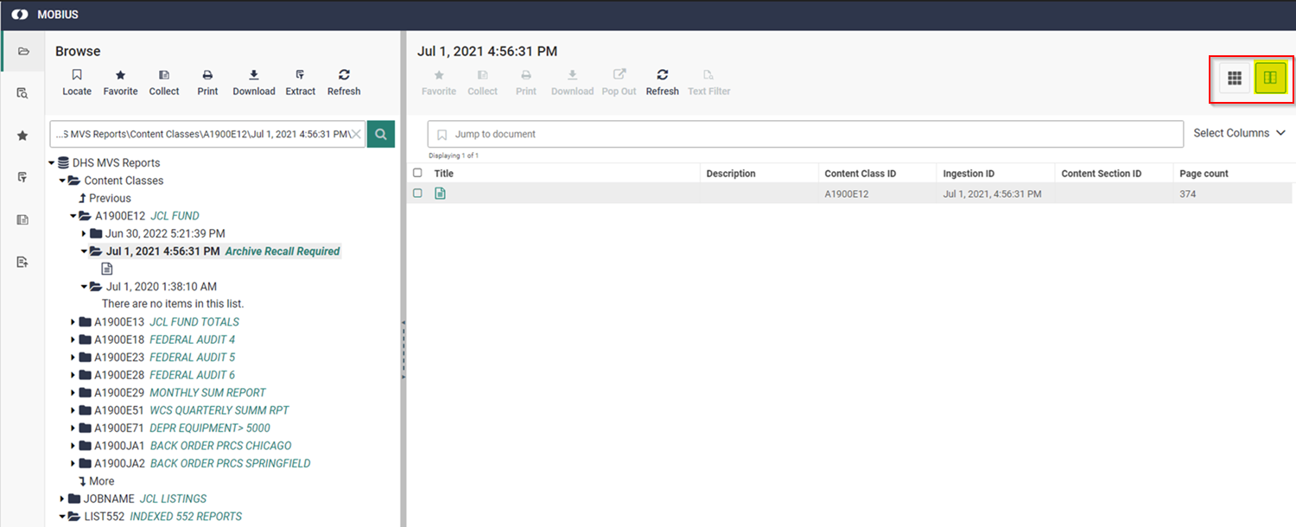Collapse the LIST552 INDEXED 552 REPORTS folder
1296x527 pixels.
(x=62, y=516)
